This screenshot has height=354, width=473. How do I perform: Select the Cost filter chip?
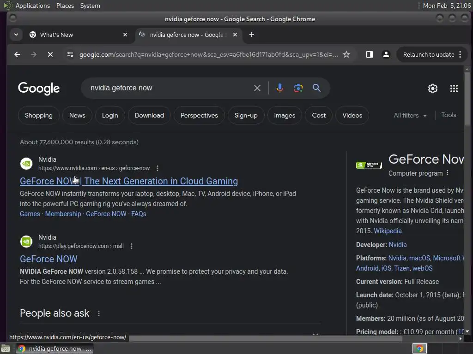coord(319,115)
